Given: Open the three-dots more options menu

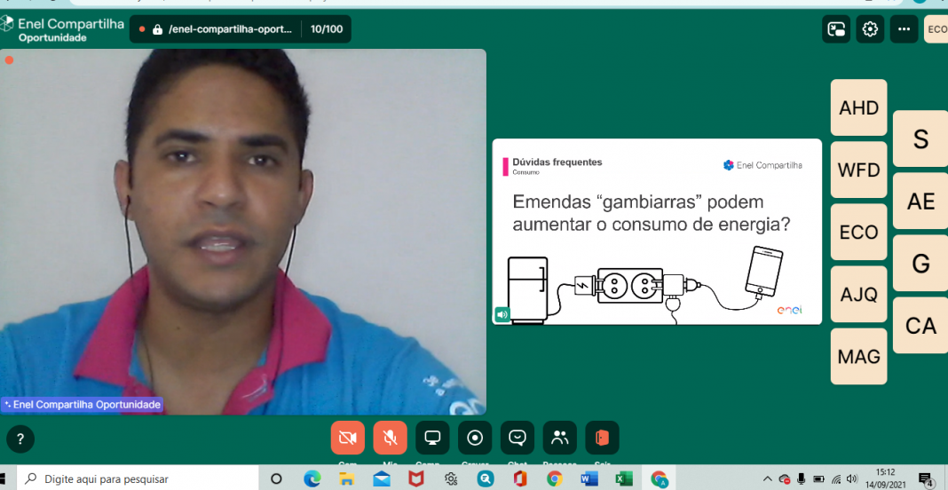Looking at the screenshot, I should click(x=904, y=29).
